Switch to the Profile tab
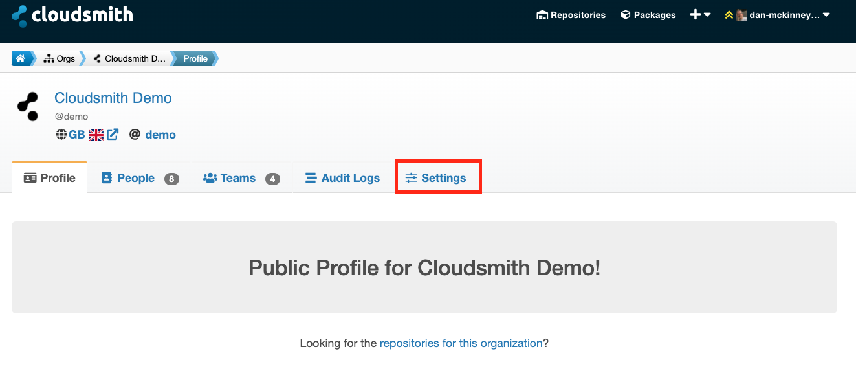 coord(50,177)
